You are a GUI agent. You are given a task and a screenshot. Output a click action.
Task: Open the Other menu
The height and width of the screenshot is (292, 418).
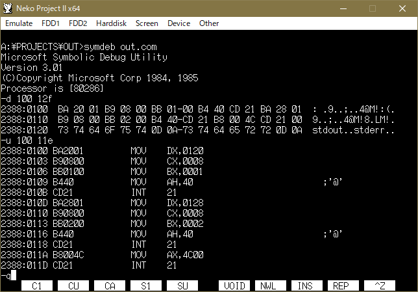209,23
